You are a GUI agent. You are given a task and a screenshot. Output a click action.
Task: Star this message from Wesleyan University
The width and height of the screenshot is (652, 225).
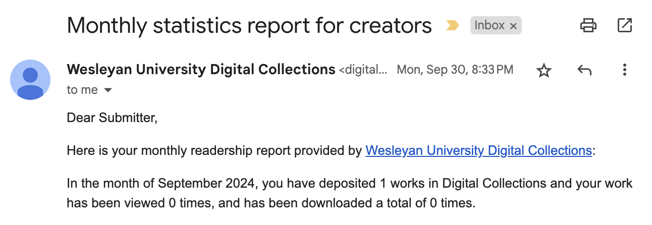544,70
